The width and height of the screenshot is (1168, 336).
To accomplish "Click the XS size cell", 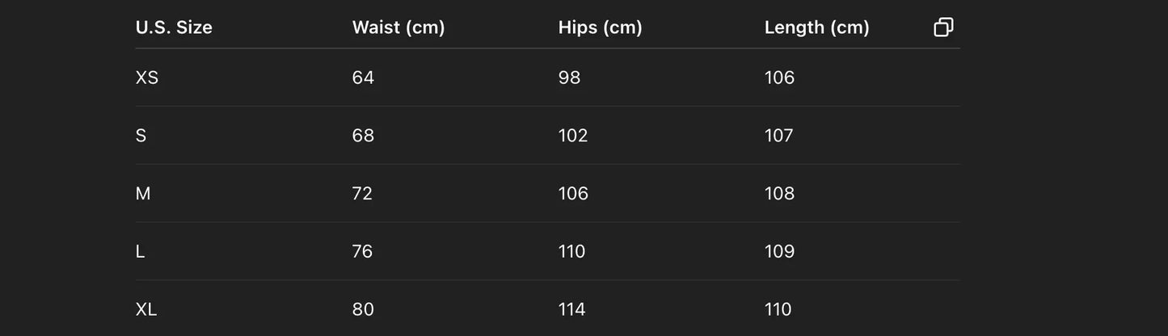I will coord(147,78).
